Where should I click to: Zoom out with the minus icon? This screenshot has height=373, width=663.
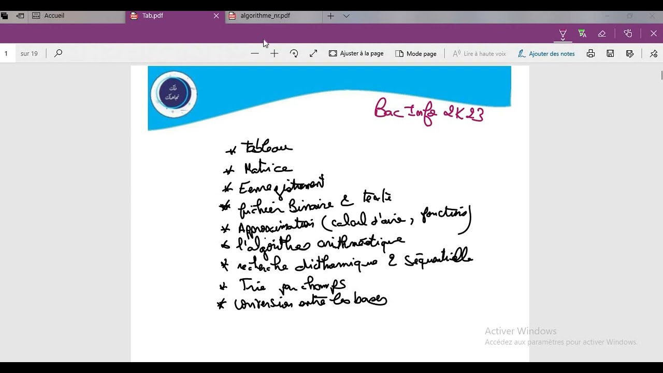click(x=254, y=53)
